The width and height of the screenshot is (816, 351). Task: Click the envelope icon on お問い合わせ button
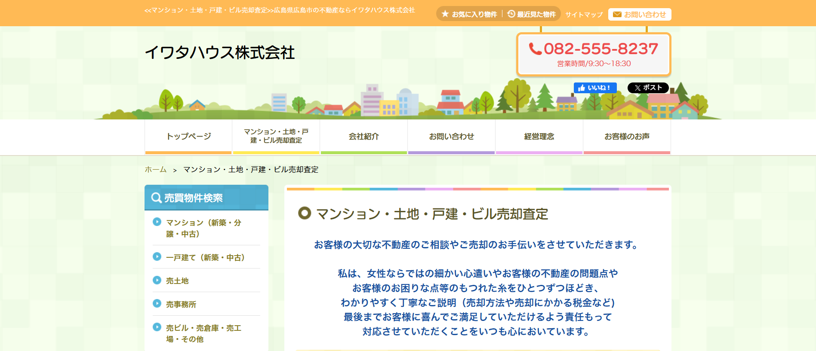coord(617,14)
